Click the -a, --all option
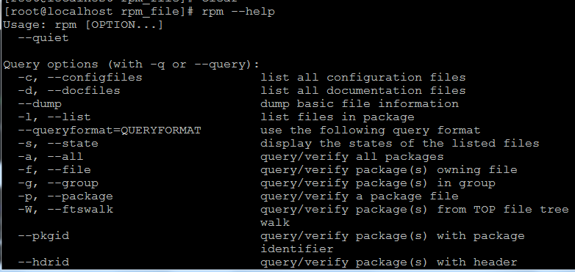575x272 pixels. (51, 157)
